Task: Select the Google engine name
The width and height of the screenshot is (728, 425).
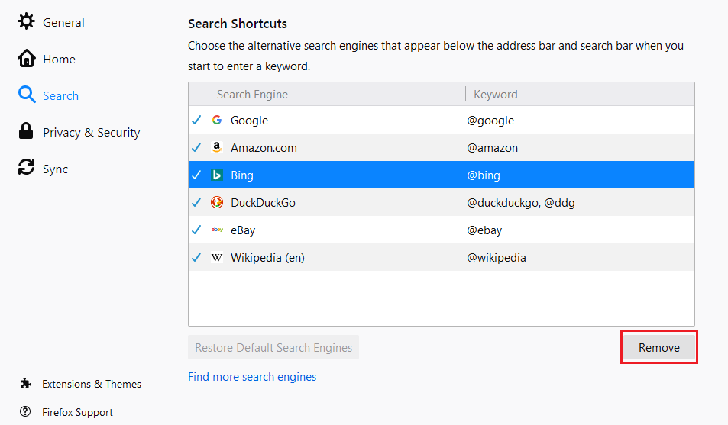Action: pos(249,121)
